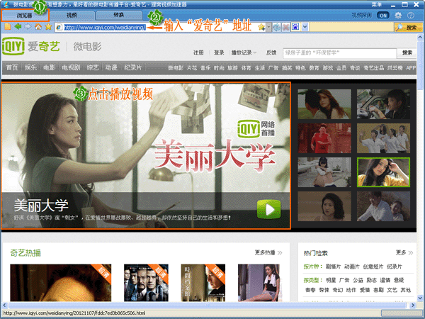Click the iQIYI site 搜索 button
The image size is (425, 319).
click(x=407, y=53)
